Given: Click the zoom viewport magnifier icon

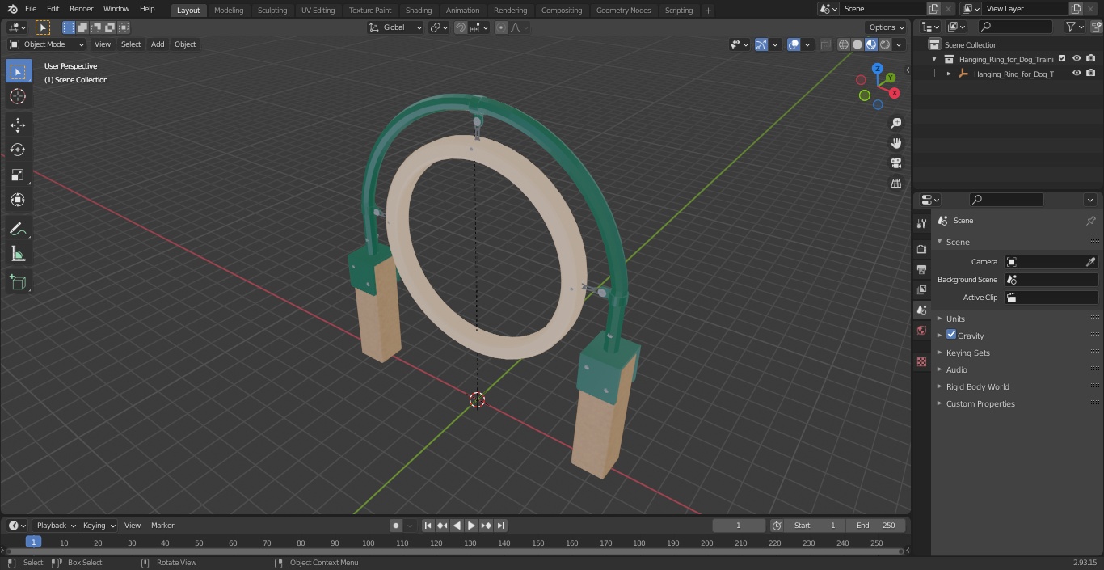Looking at the screenshot, I should coord(895,123).
